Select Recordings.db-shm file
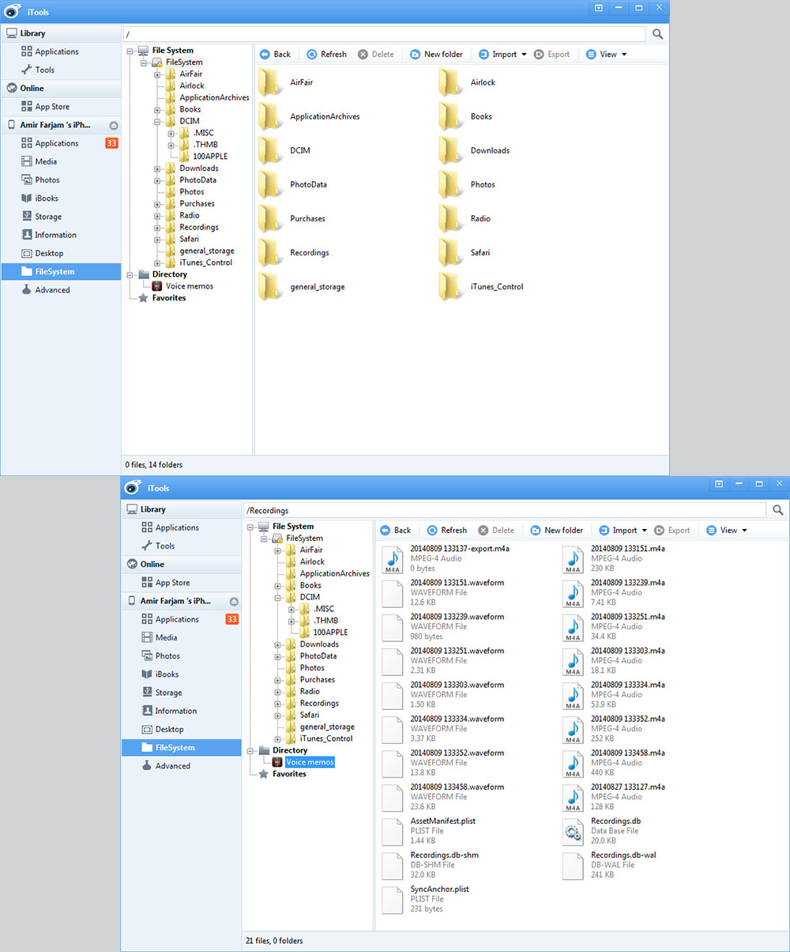 (x=431, y=864)
